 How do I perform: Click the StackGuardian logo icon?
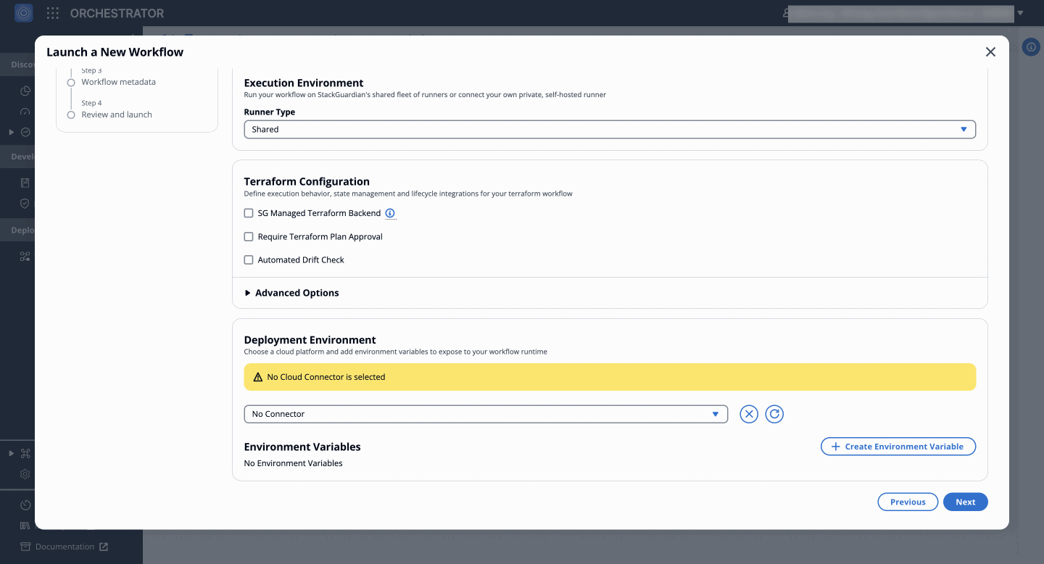[24, 13]
